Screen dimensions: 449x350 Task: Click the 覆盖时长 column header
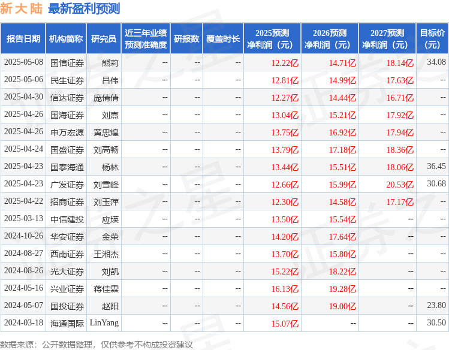pos(223,38)
